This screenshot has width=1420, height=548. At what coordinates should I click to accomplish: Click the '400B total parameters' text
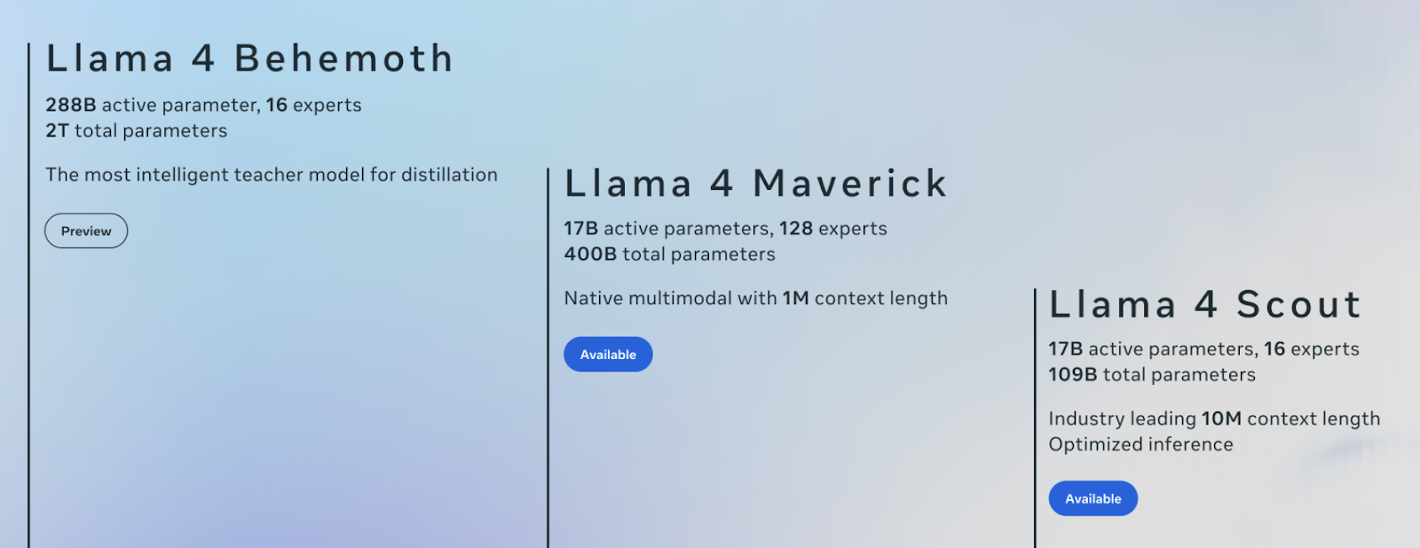[x=670, y=254]
